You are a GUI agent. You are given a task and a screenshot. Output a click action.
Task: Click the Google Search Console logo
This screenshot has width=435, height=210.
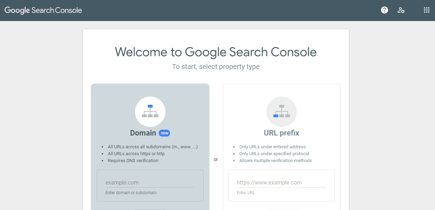coord(43,10)
